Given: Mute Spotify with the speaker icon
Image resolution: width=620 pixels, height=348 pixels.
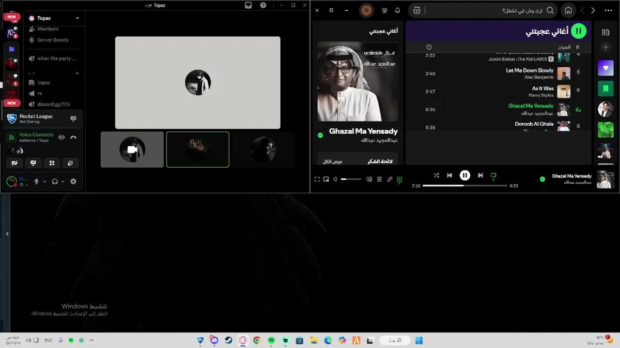Looking at the screenshot, I should pyautogui.click(x=336, y=179).
